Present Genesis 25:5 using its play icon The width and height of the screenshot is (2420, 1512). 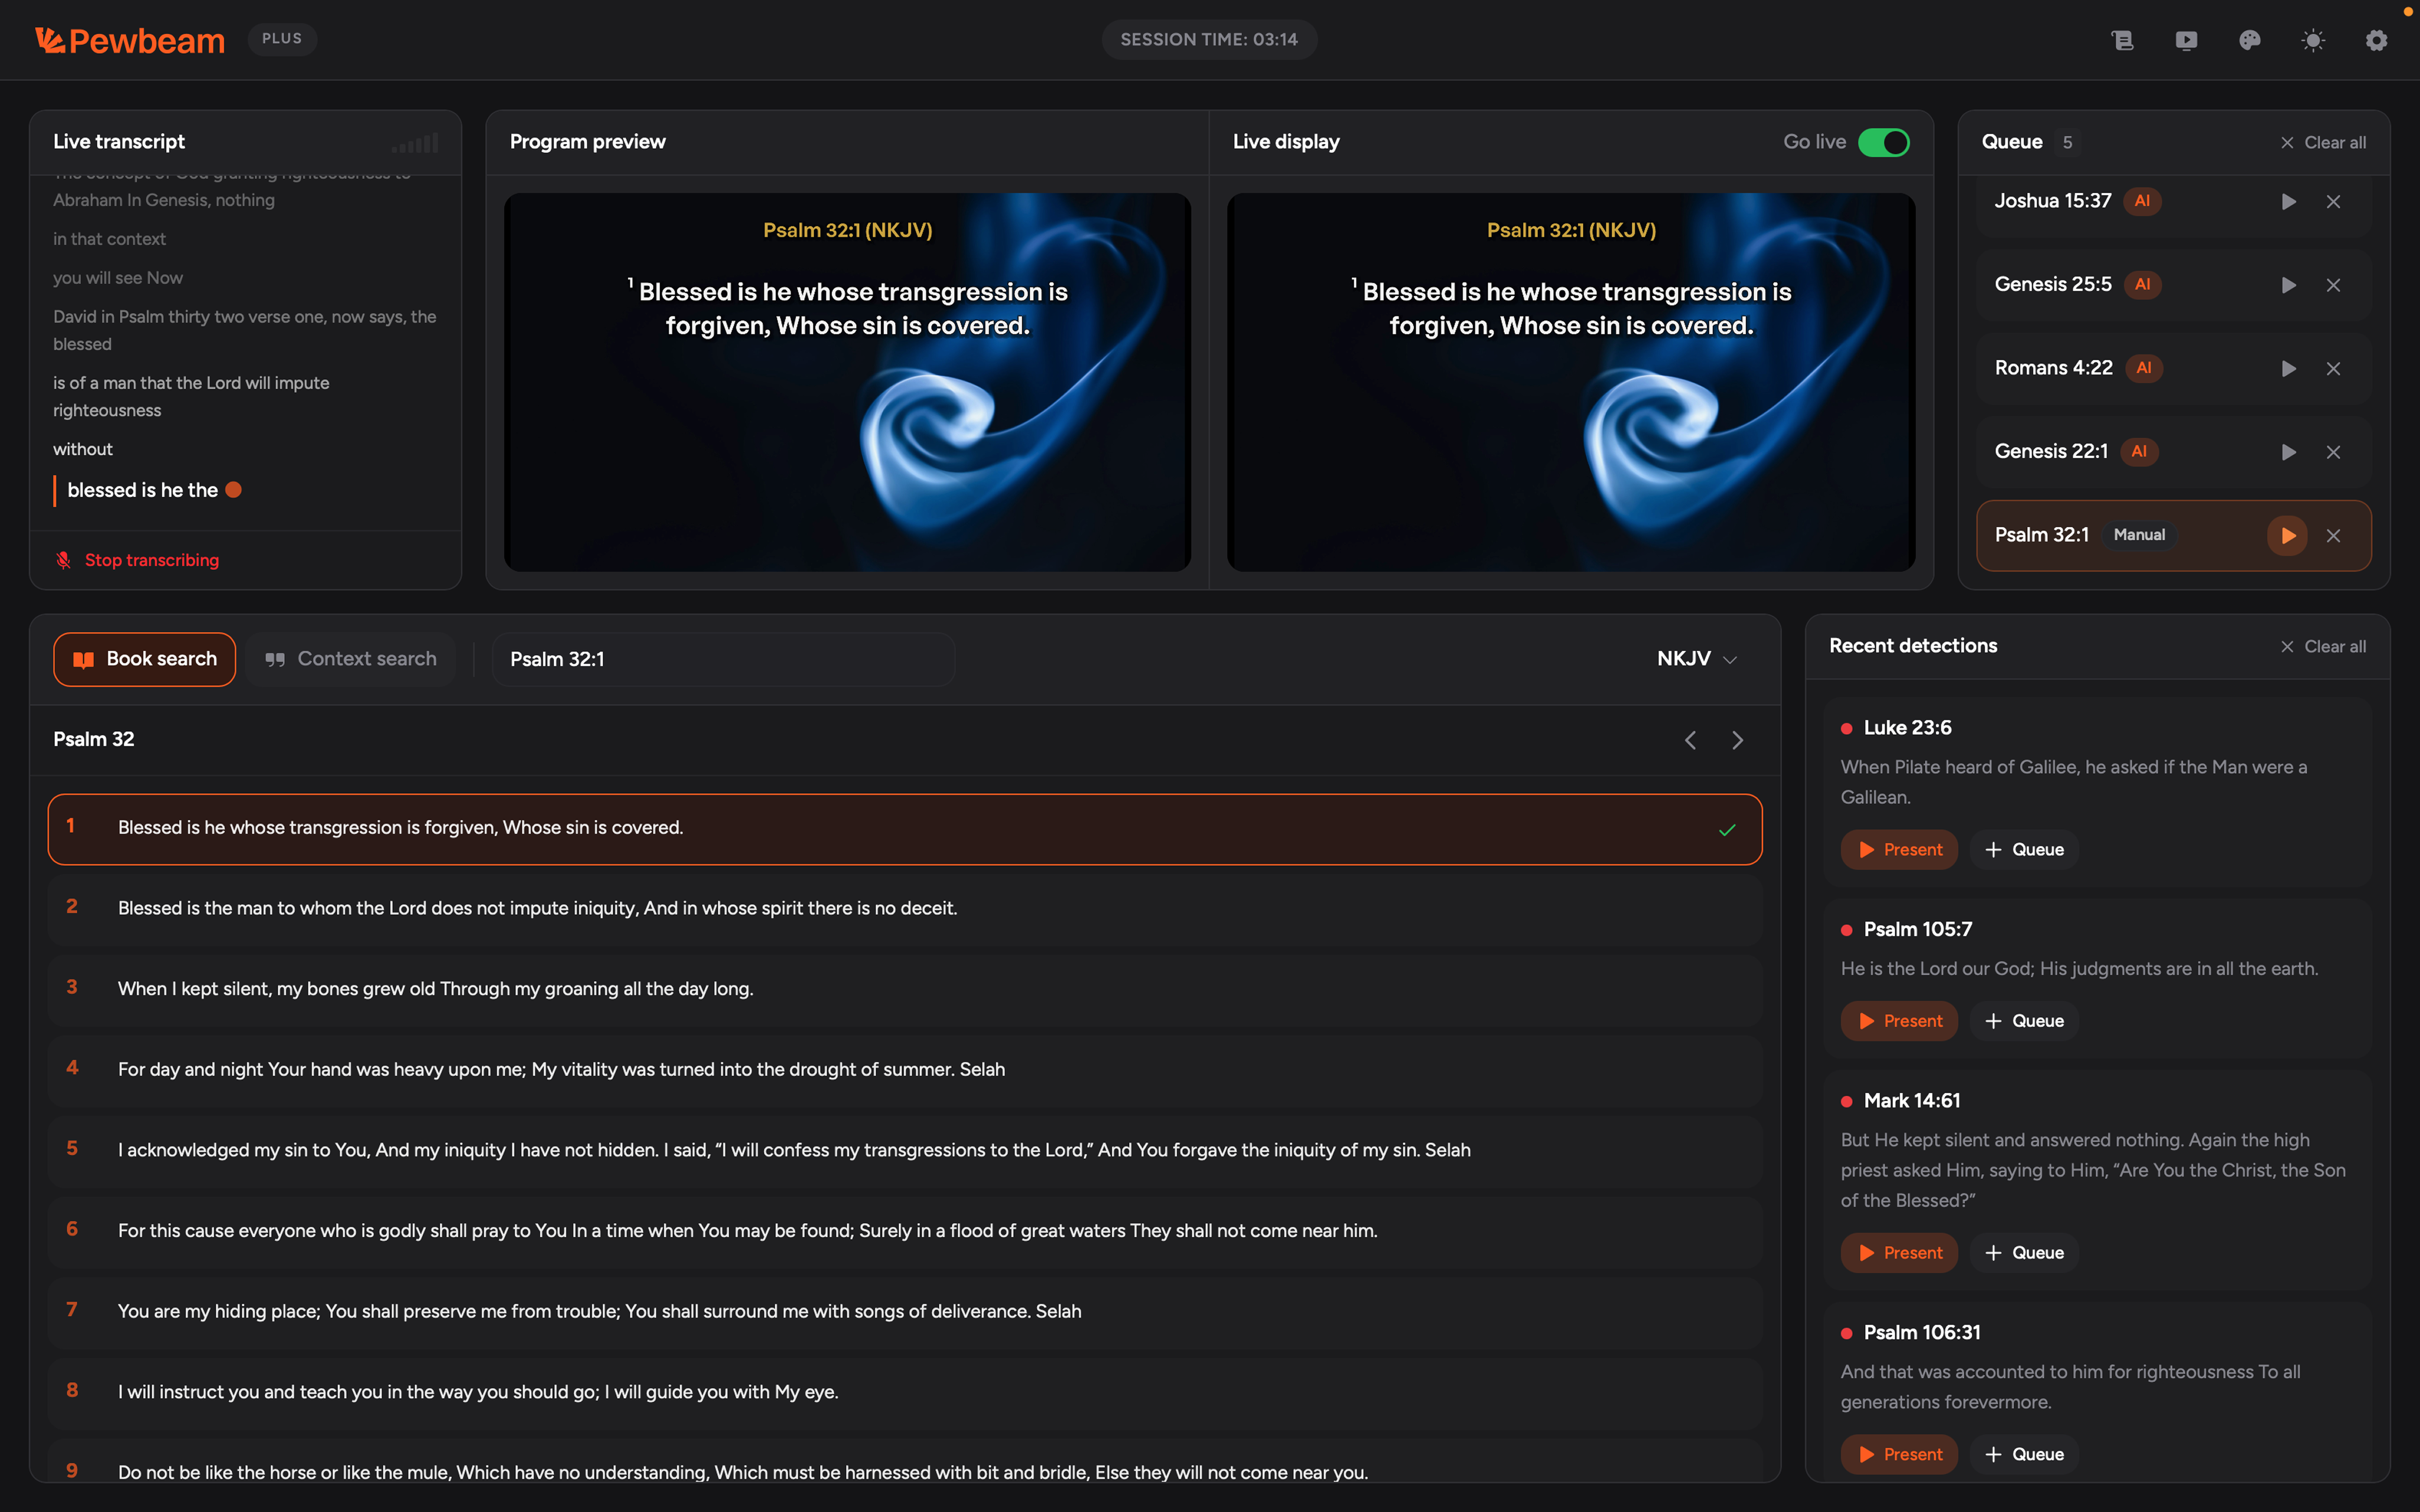click(2289, 284)
